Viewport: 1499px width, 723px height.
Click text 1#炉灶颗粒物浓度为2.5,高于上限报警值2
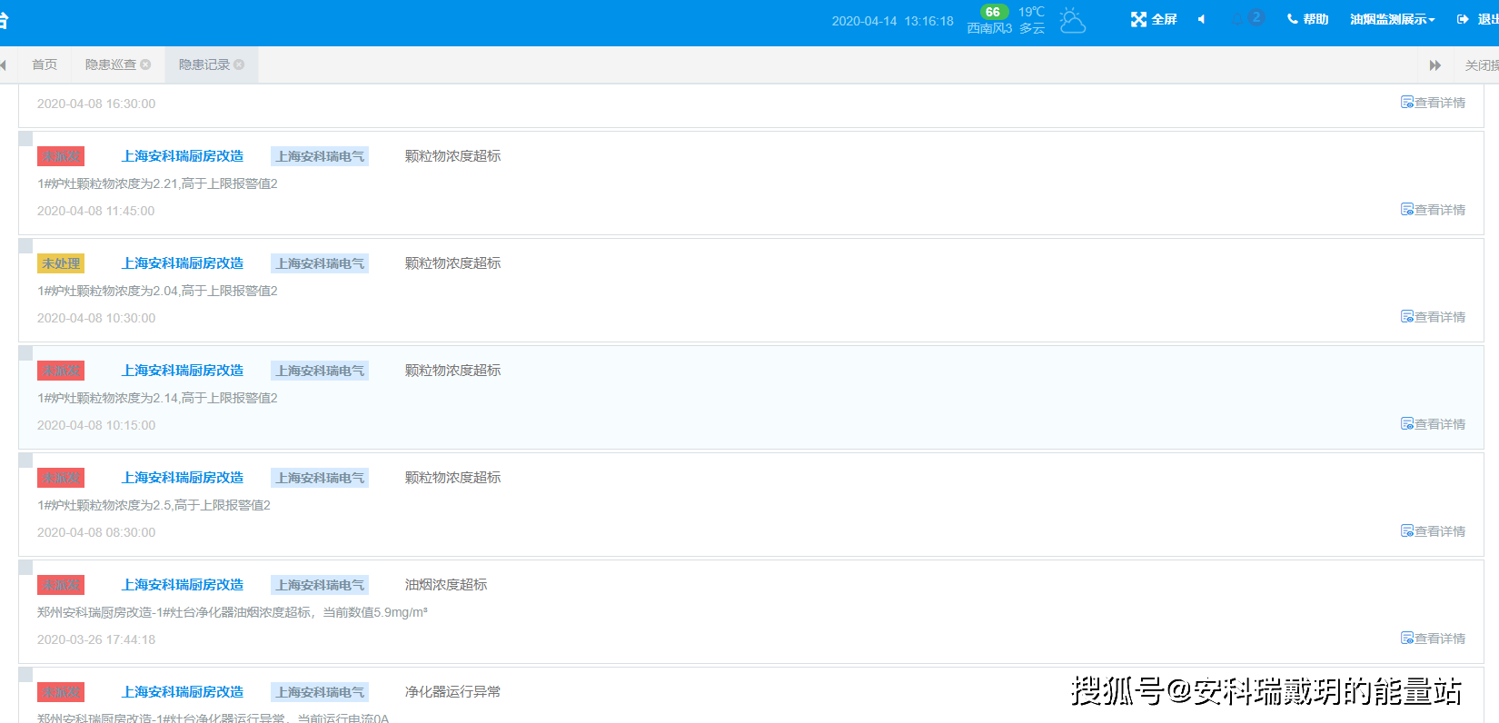tap(154, 505)
